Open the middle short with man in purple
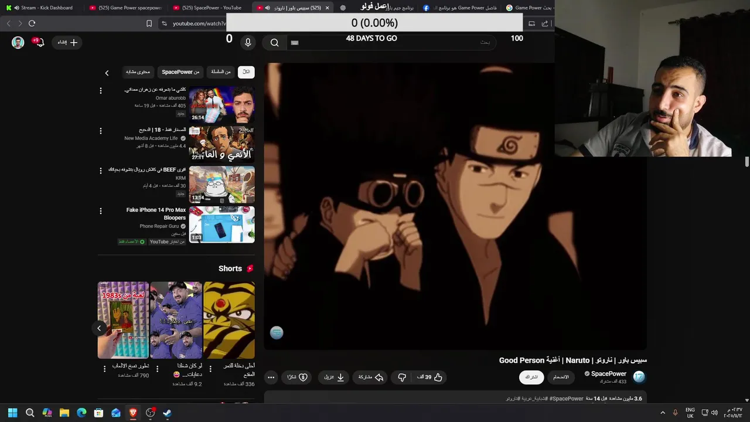 coord(176,320)
